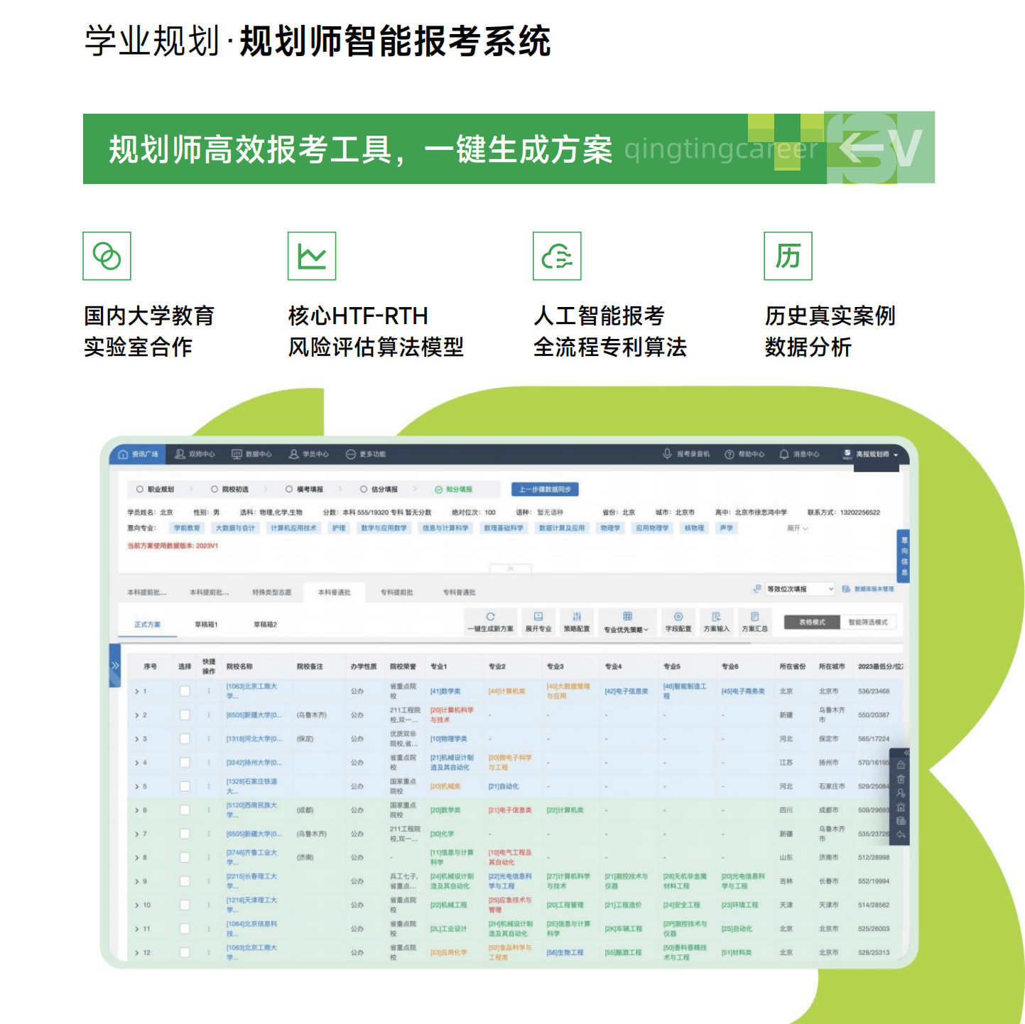This screenshot has width=1025, height=1024.
Task: Tick the checkbox in row 1
Action: click(x=185, y=691)
